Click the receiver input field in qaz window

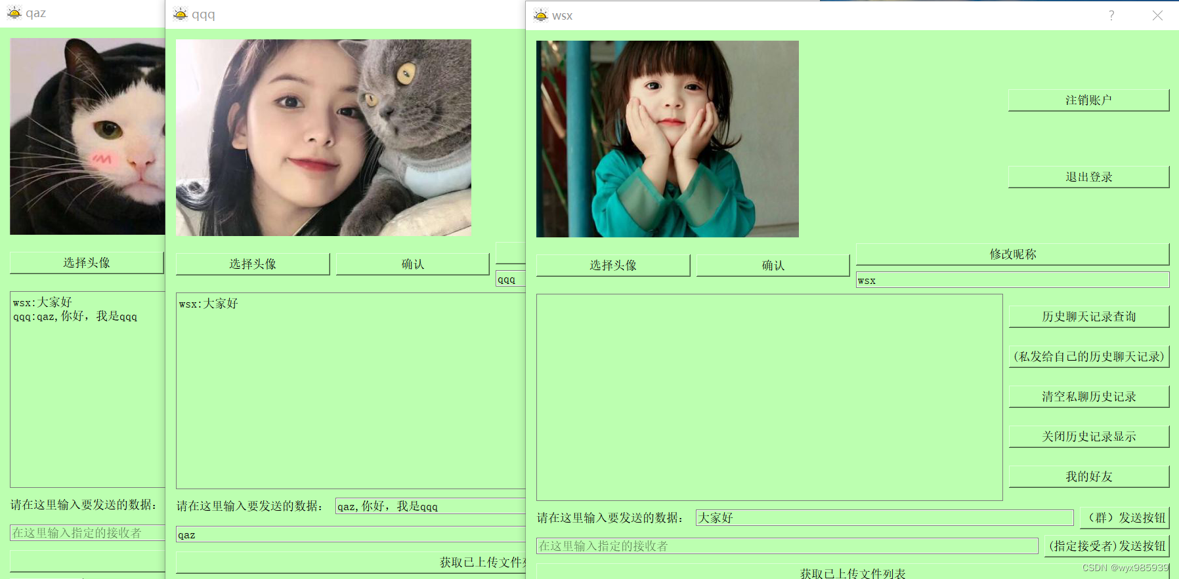tap(87, 532)
